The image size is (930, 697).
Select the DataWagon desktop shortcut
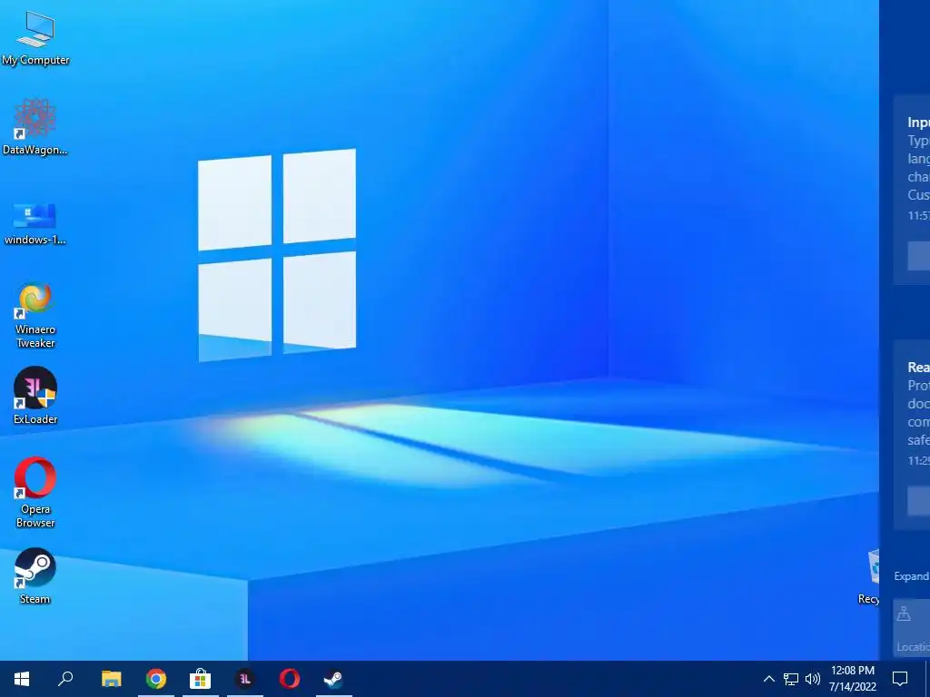(x=35, y=127)
